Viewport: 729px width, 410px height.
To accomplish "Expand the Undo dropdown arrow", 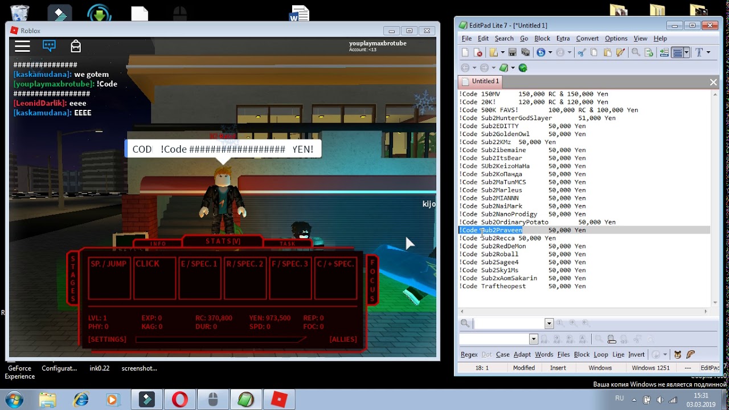I will [550, 52].
